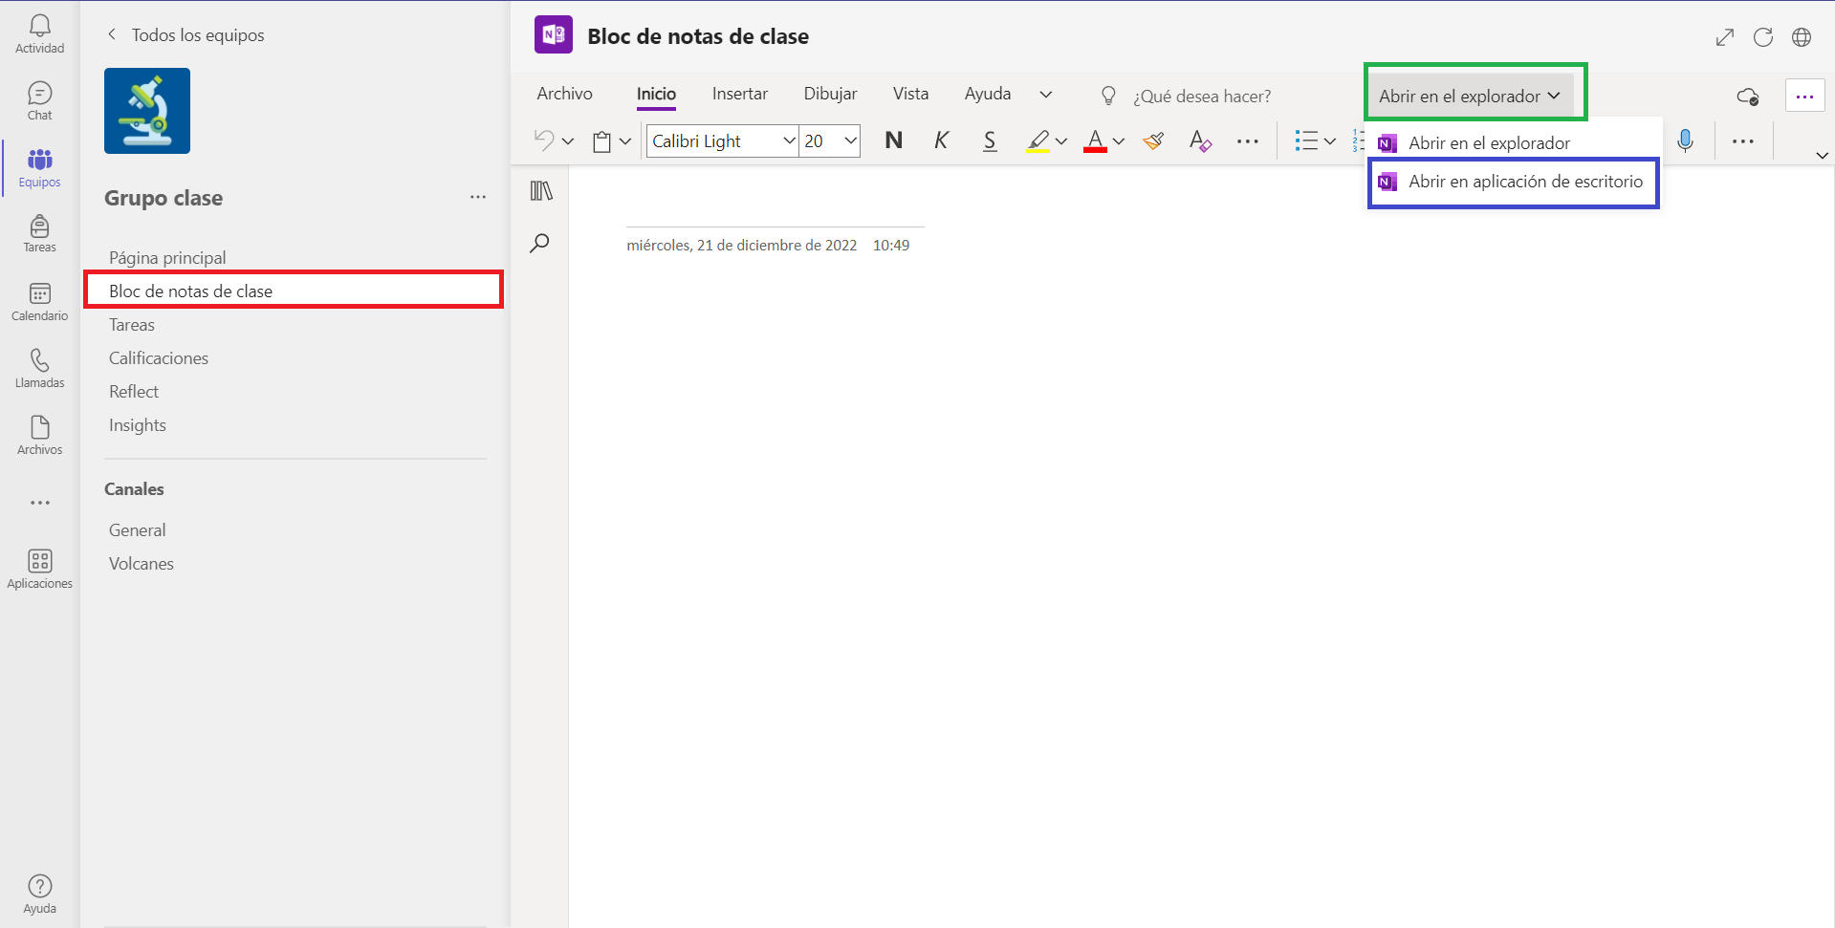Open the Ayuda ribbon tab

[988, 94]
